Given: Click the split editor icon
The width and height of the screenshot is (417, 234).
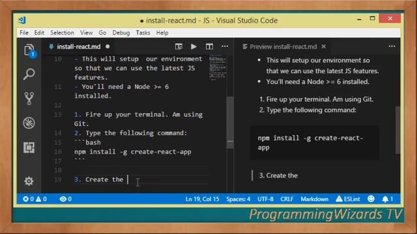Looking at the screenshot, I should point(209,47).
